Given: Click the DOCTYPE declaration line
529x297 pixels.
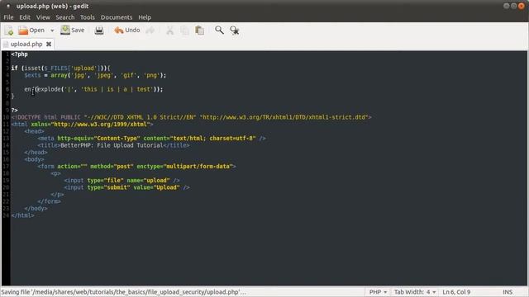Looking at the screenshot, I should coord(191,117).
